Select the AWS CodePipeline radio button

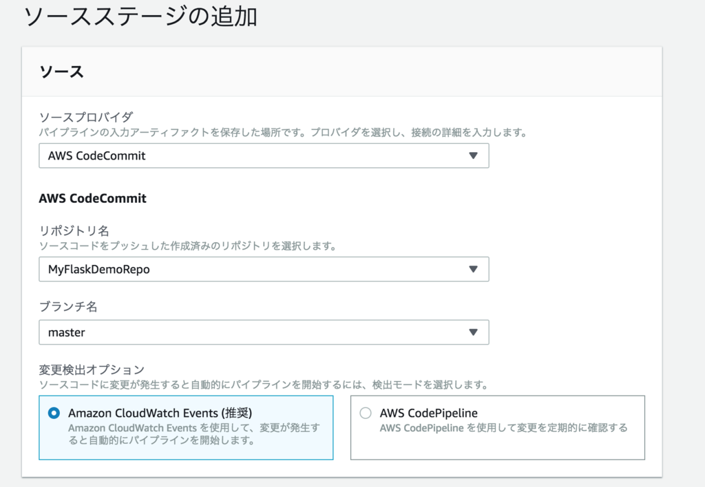tap(366, 413)
